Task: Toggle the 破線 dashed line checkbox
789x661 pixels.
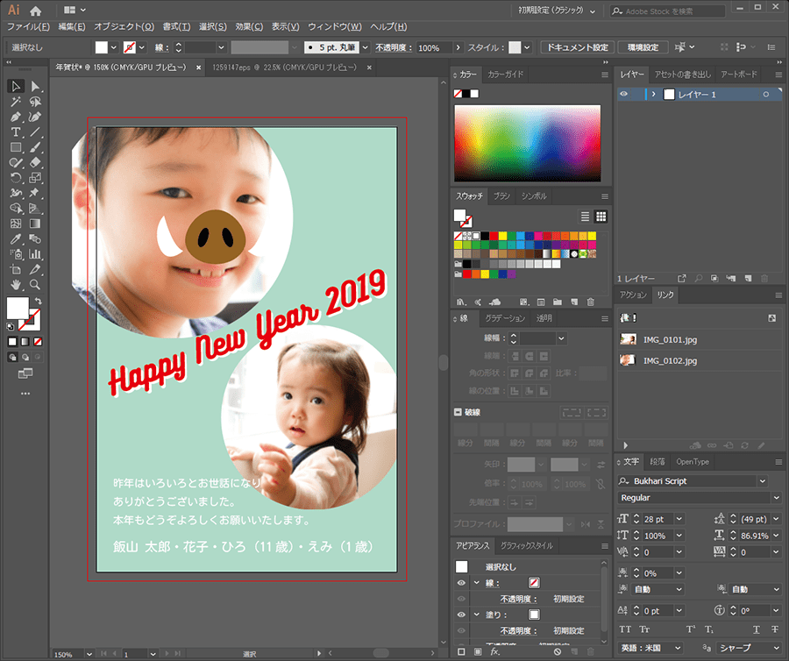Action: 458,411
